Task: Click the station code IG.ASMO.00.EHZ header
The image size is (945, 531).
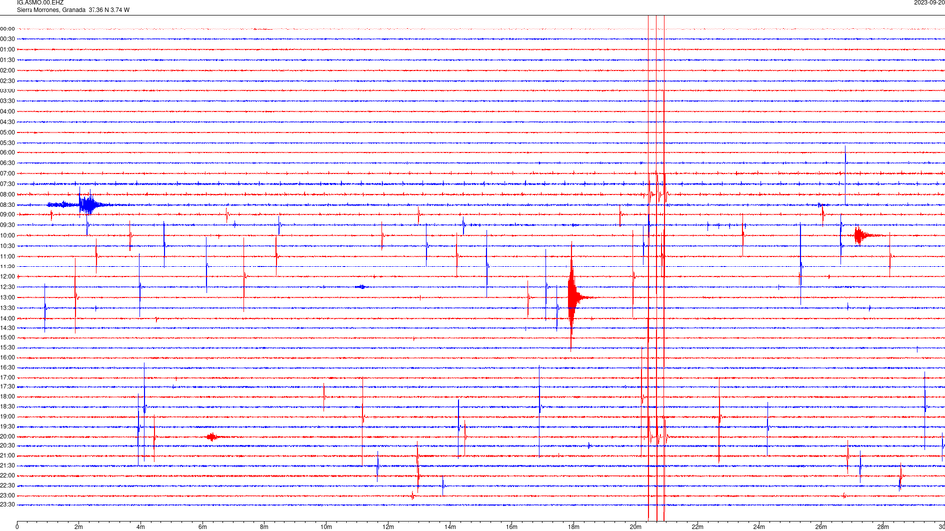Action: (39, 2)
